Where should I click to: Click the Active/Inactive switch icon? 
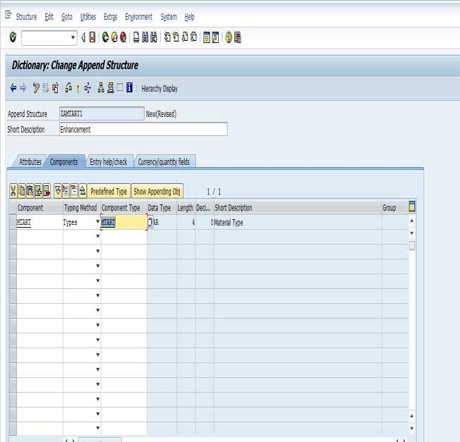pos(46,87)
